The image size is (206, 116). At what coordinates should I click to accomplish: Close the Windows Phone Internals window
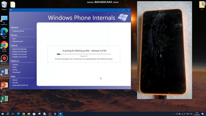coord(128,10)
